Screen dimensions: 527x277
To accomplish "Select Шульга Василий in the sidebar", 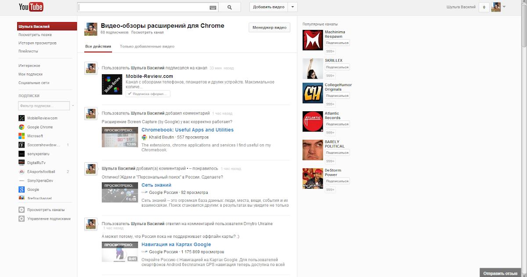I will click(46, 26).
